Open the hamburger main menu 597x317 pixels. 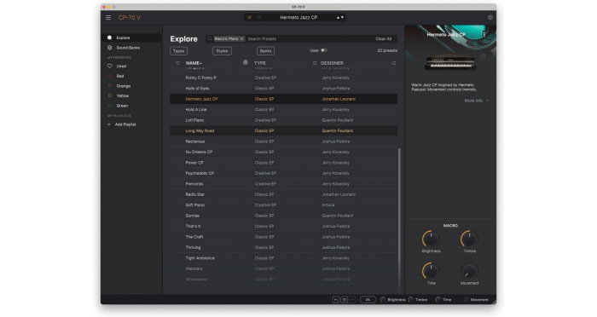(x=108, y=18)
